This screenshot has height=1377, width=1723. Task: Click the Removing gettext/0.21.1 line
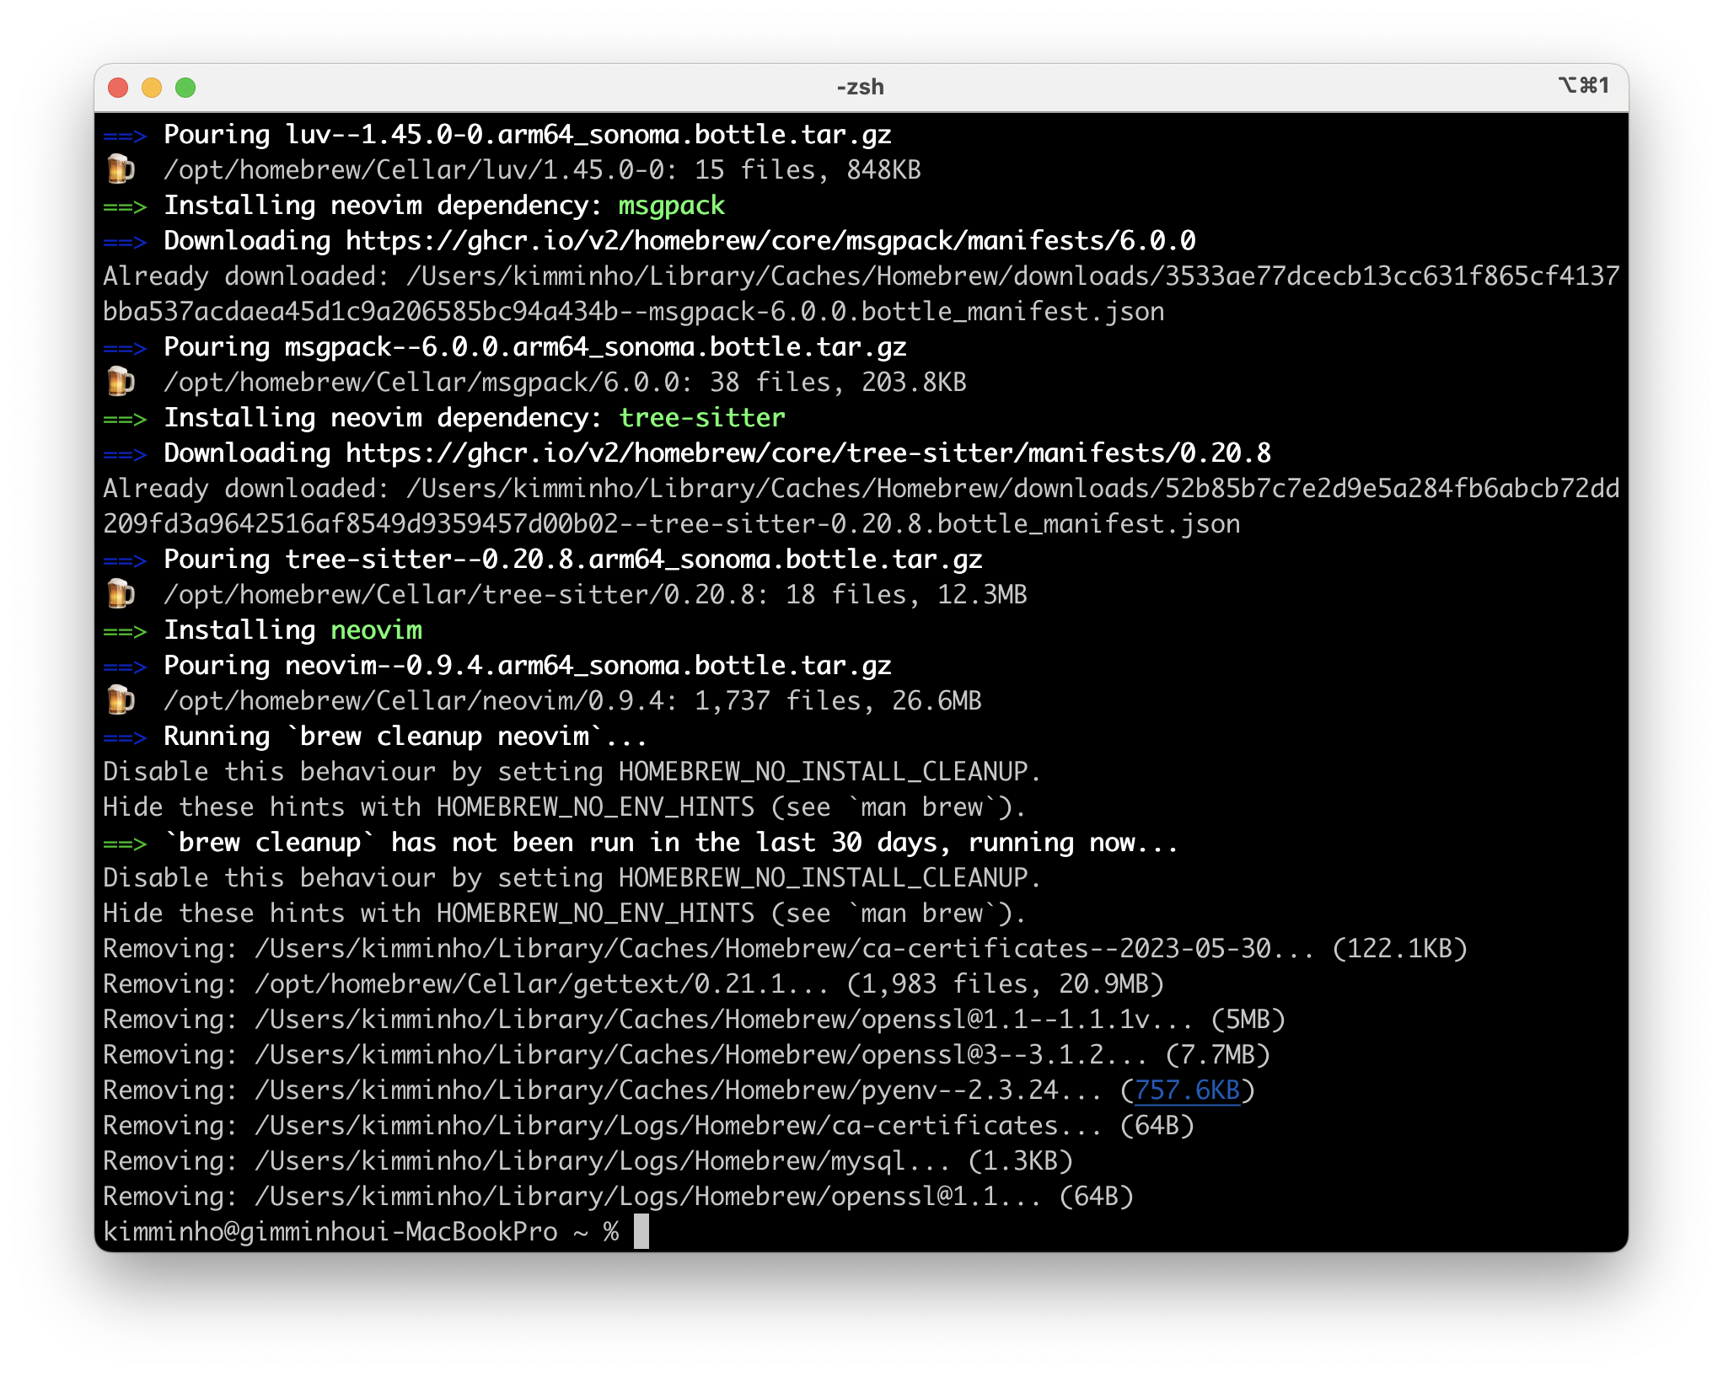click(x=633, y=984)
